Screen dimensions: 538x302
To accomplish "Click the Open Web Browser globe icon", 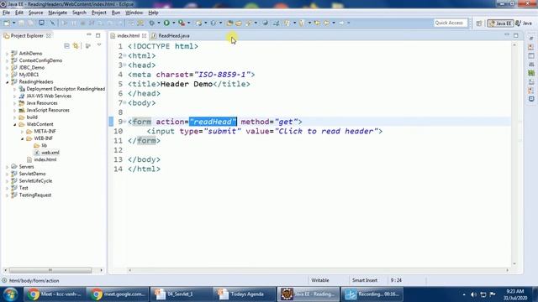I will tap(266, 23).
